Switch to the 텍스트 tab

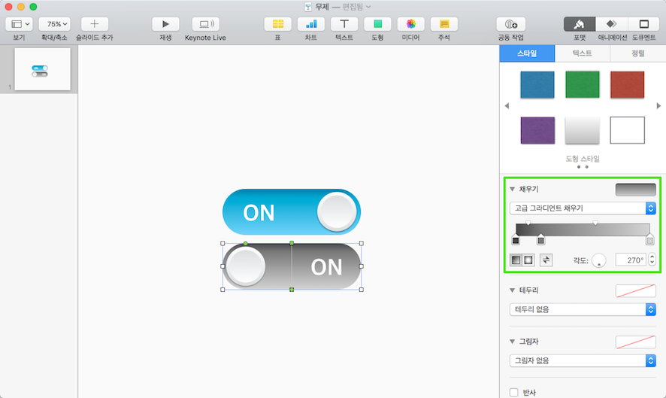[583, 53]
